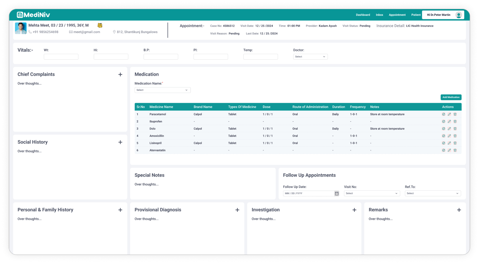479x264 pixels.
Task: Click the user avatar icon in top bar
Action: (x=458, y=15)
